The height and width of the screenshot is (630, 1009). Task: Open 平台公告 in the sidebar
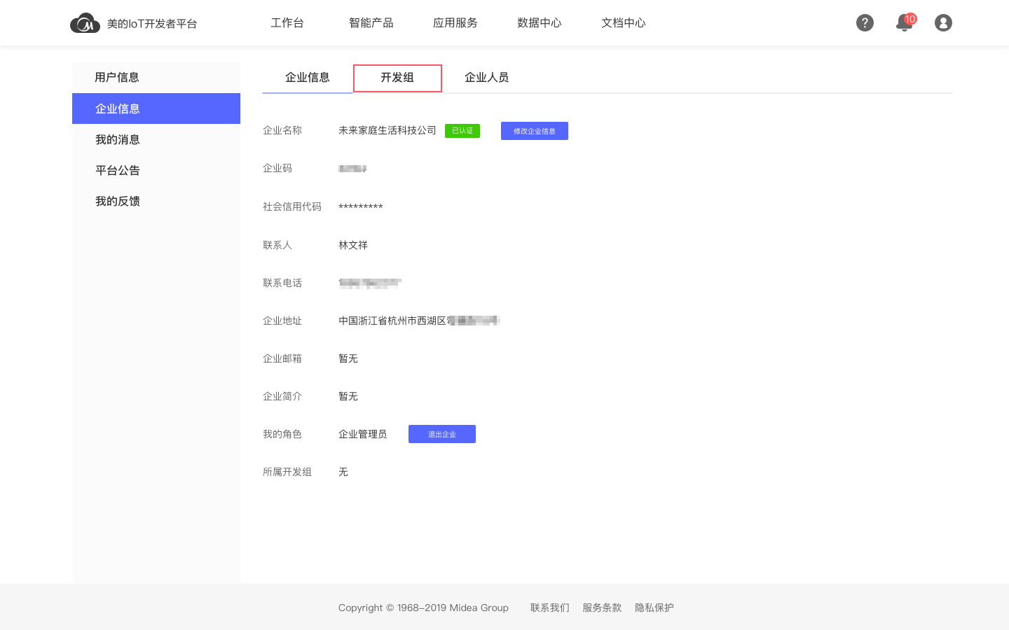(156, 170)
